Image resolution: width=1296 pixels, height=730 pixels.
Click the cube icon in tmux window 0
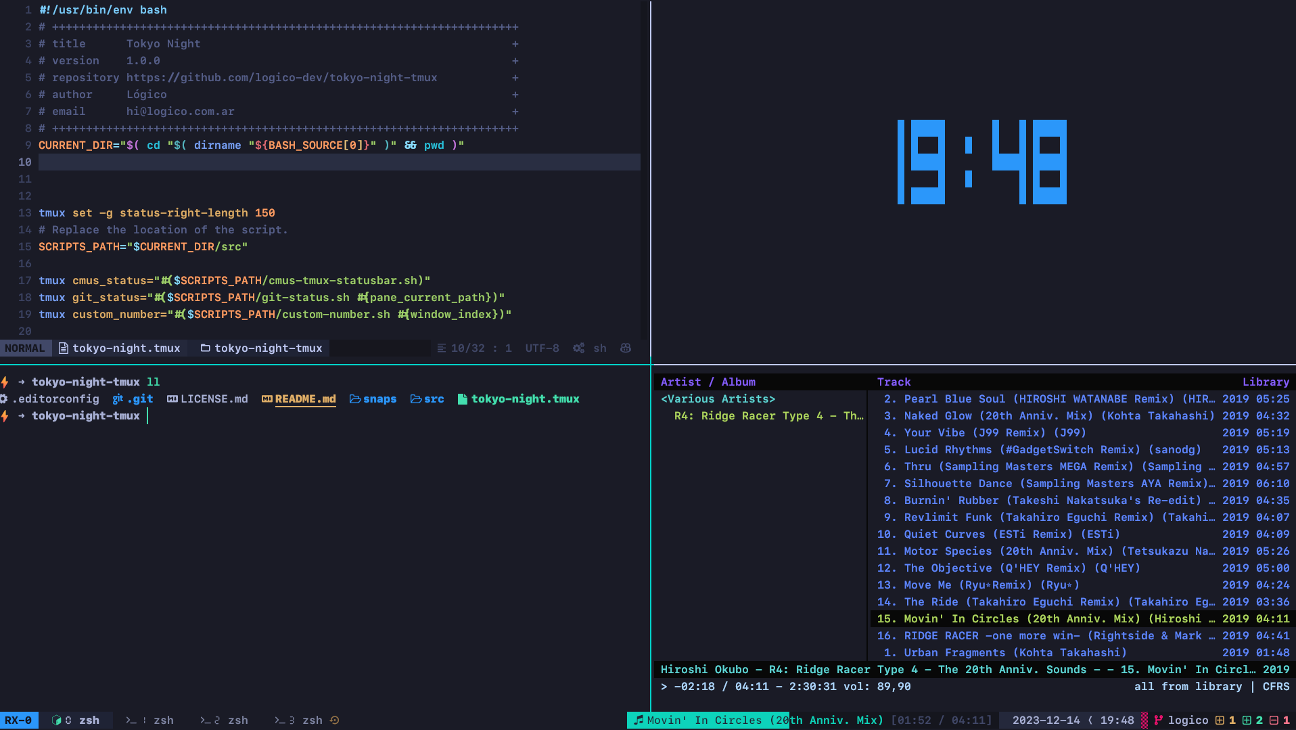point(57,721)
